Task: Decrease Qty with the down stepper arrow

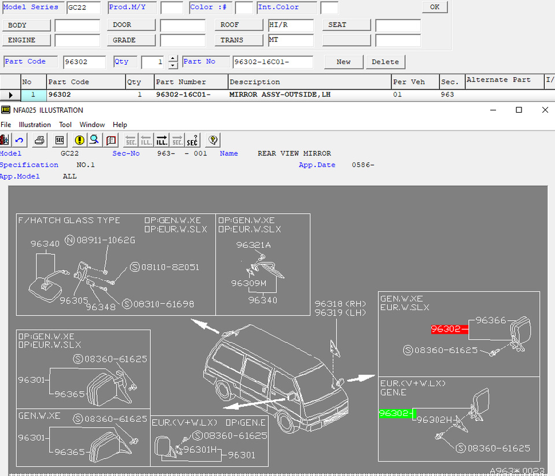Action: click(173, 65)
